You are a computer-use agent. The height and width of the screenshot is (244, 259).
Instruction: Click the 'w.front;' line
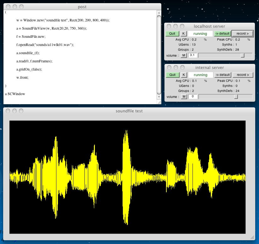pyautogui.click(x=22, y=77)
